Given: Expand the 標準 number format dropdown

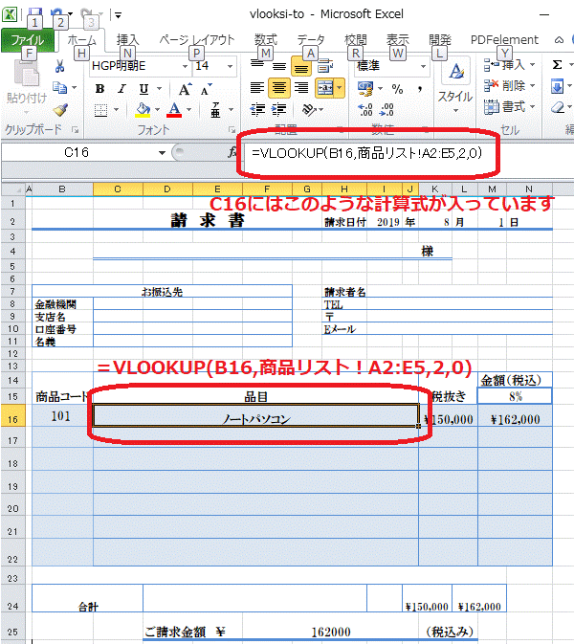Looking at the screenshot, I should click(x=425, y=66).
